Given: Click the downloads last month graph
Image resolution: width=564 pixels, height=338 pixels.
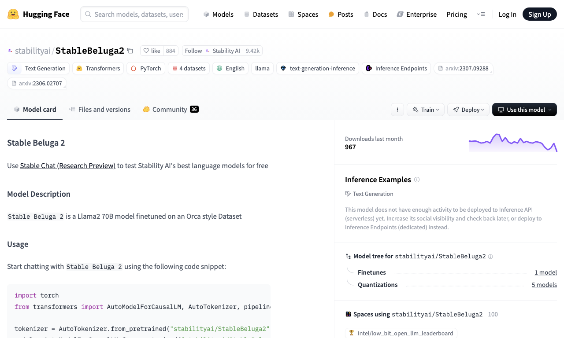Looking at the screenshot, I should 513,143.
